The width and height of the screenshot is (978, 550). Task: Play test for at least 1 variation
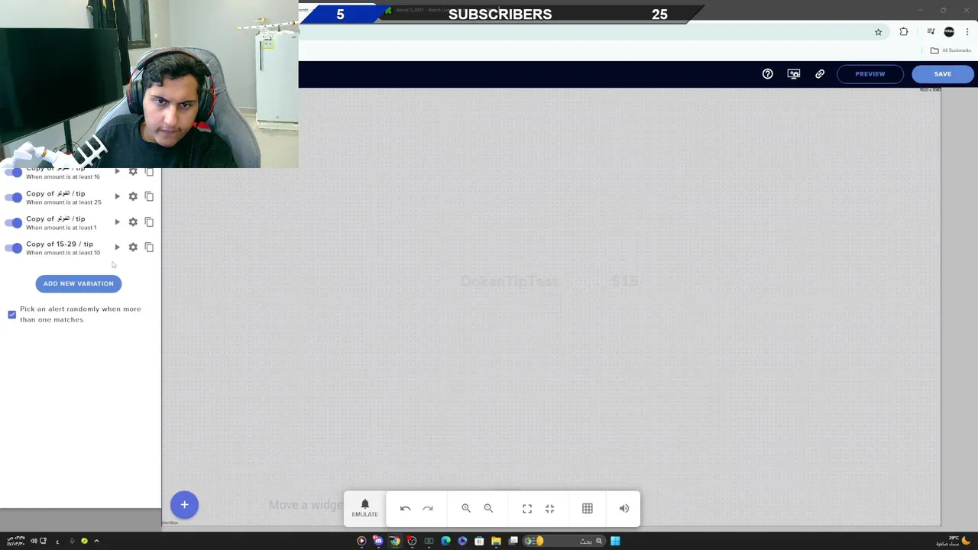[x=117, y=222]
